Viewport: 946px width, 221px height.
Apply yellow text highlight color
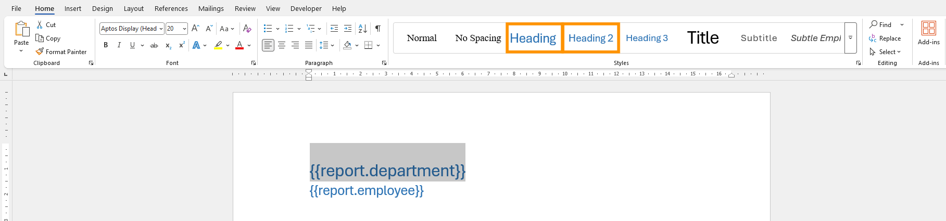click(219, 46)
